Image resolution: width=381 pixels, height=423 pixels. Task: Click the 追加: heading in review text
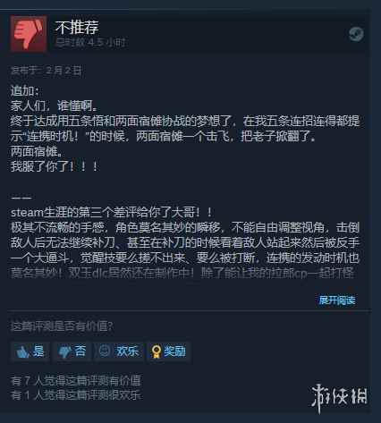25,91
